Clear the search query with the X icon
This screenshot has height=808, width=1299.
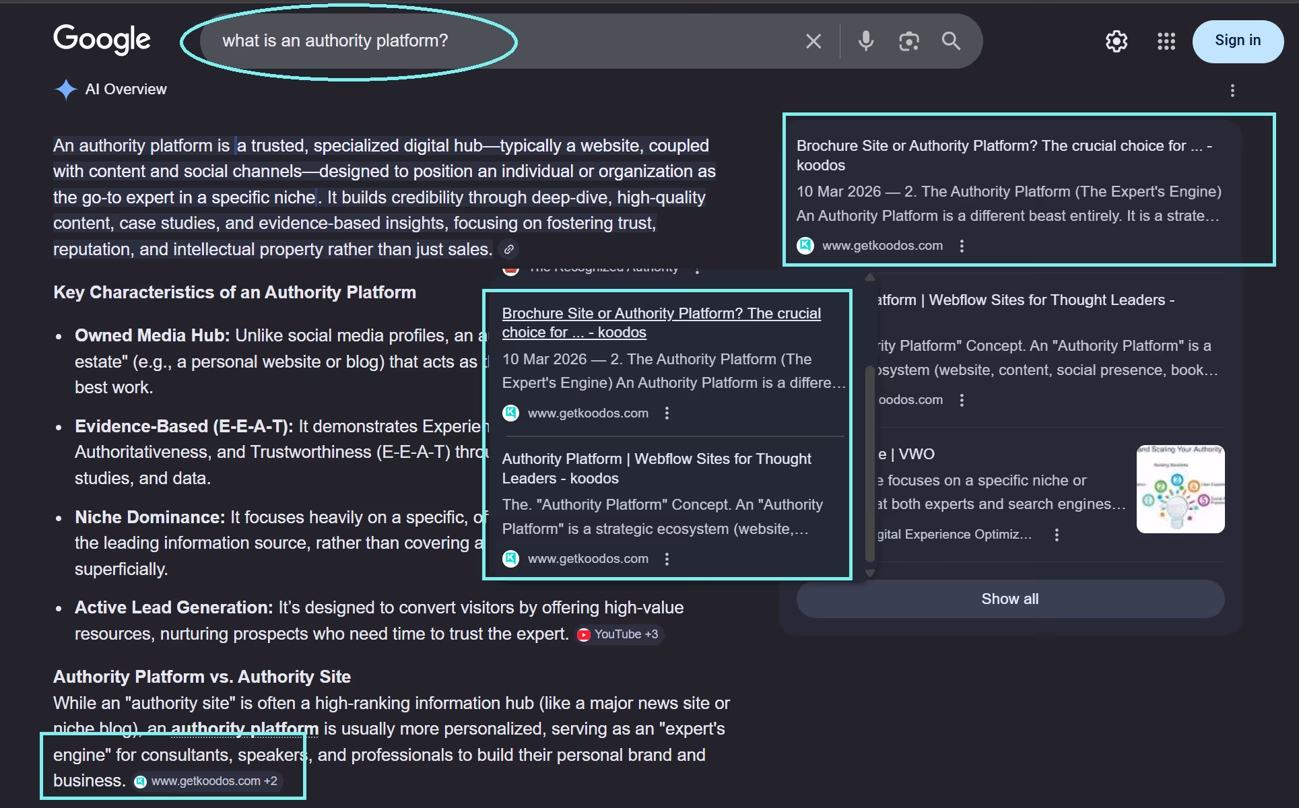pyautogui.click(x=813, y=41)
